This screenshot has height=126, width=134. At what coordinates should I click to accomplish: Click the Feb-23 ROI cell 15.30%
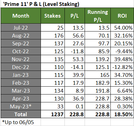click(122, 83)
